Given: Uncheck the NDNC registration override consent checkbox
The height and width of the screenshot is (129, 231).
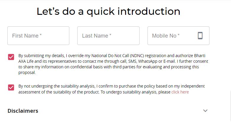Looking at the screenshot, I should [11, 57].
